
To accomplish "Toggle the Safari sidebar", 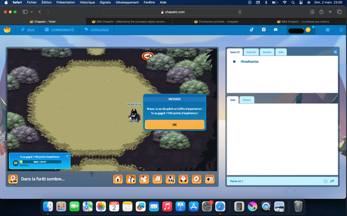I will (25, 12).
